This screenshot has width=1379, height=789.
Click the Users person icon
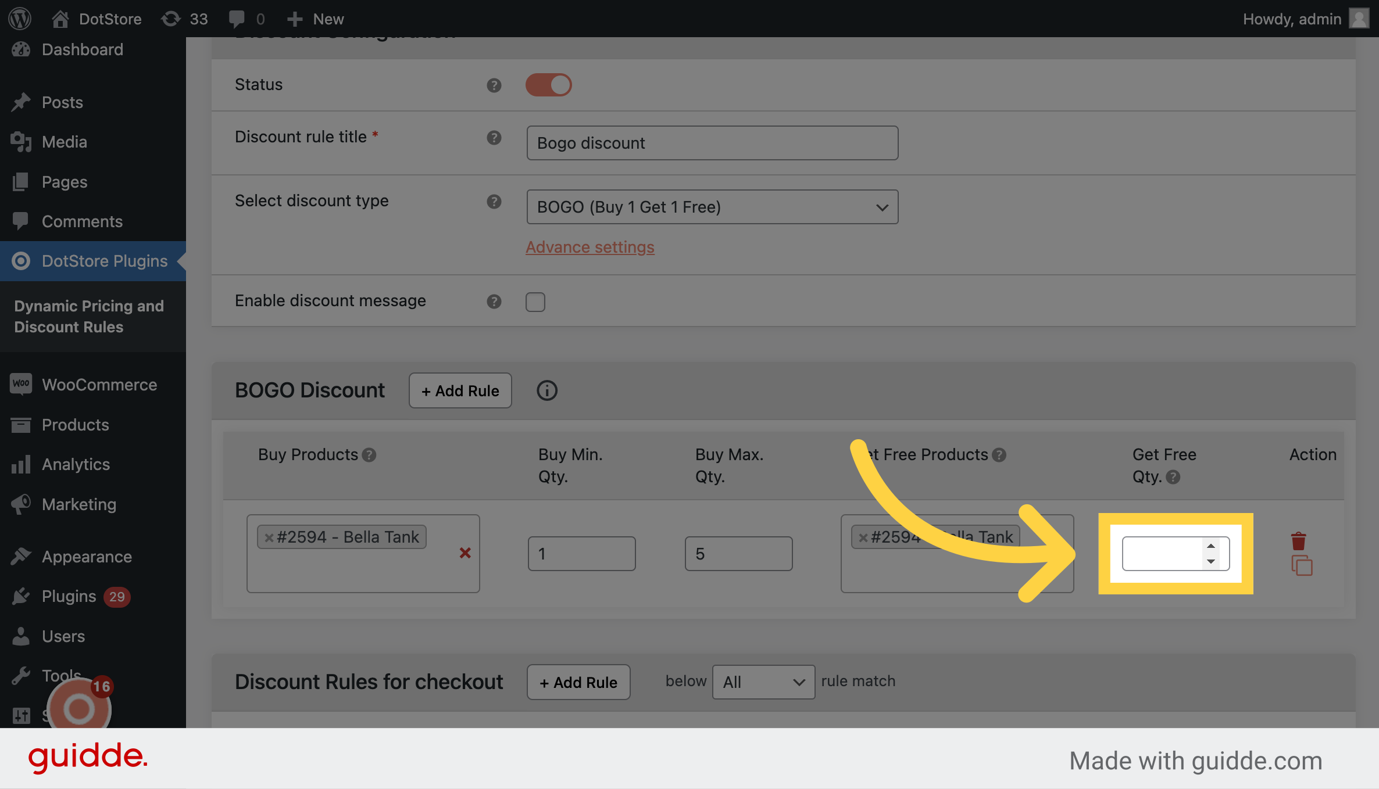click(x=21, y=636)
